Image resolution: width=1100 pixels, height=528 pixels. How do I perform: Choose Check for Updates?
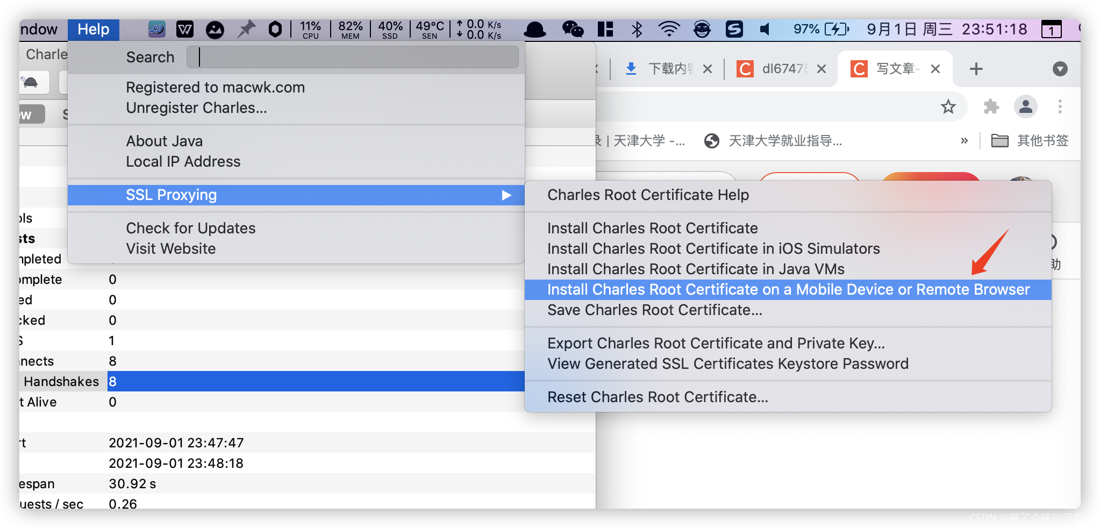click(190, 228)
